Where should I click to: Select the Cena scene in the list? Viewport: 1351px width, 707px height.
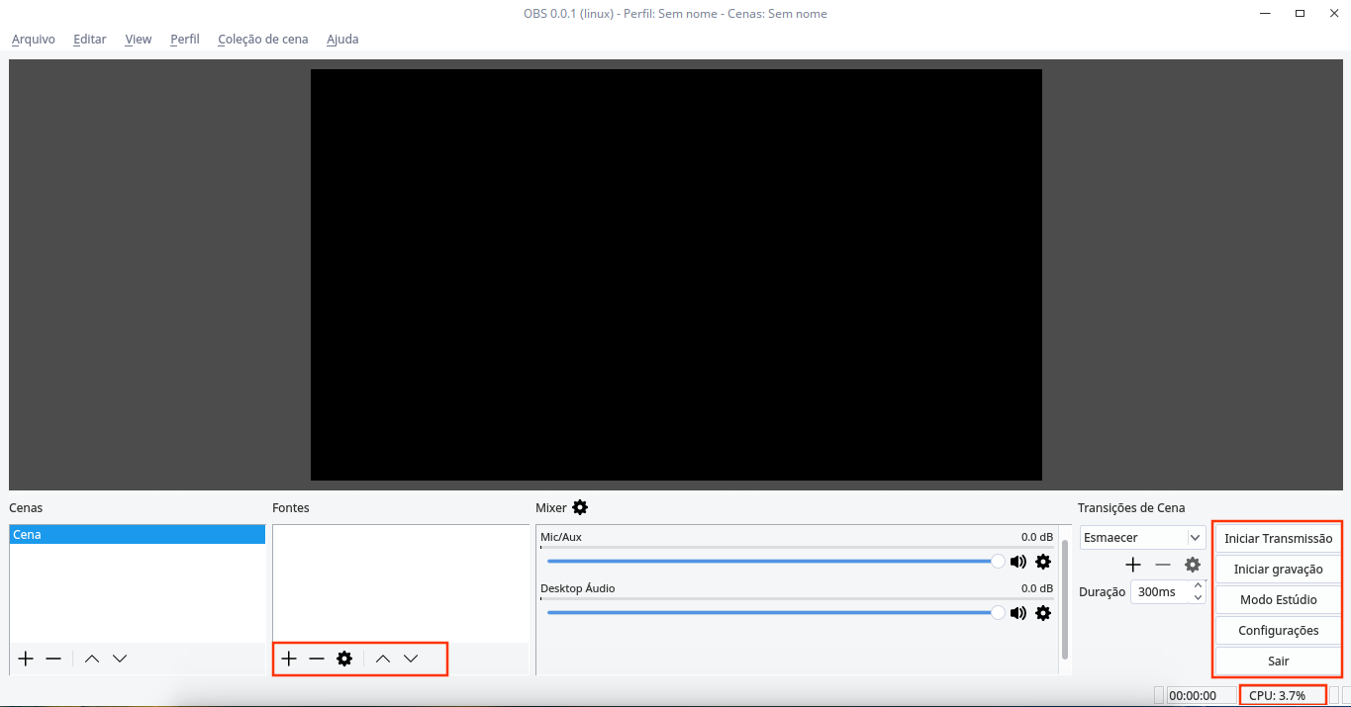(138, 535)
